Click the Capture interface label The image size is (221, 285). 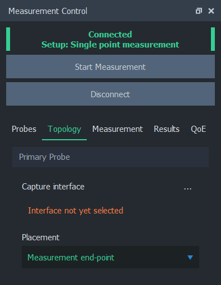pyautogui.click(x=53, y=187)
